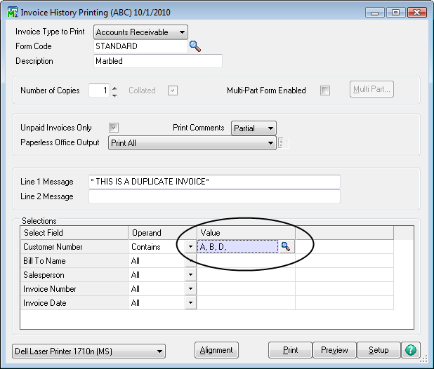Screen dimensions: 434x369
Task: Click the Customer Number value lookup icon
Action: tap(285, 247)
